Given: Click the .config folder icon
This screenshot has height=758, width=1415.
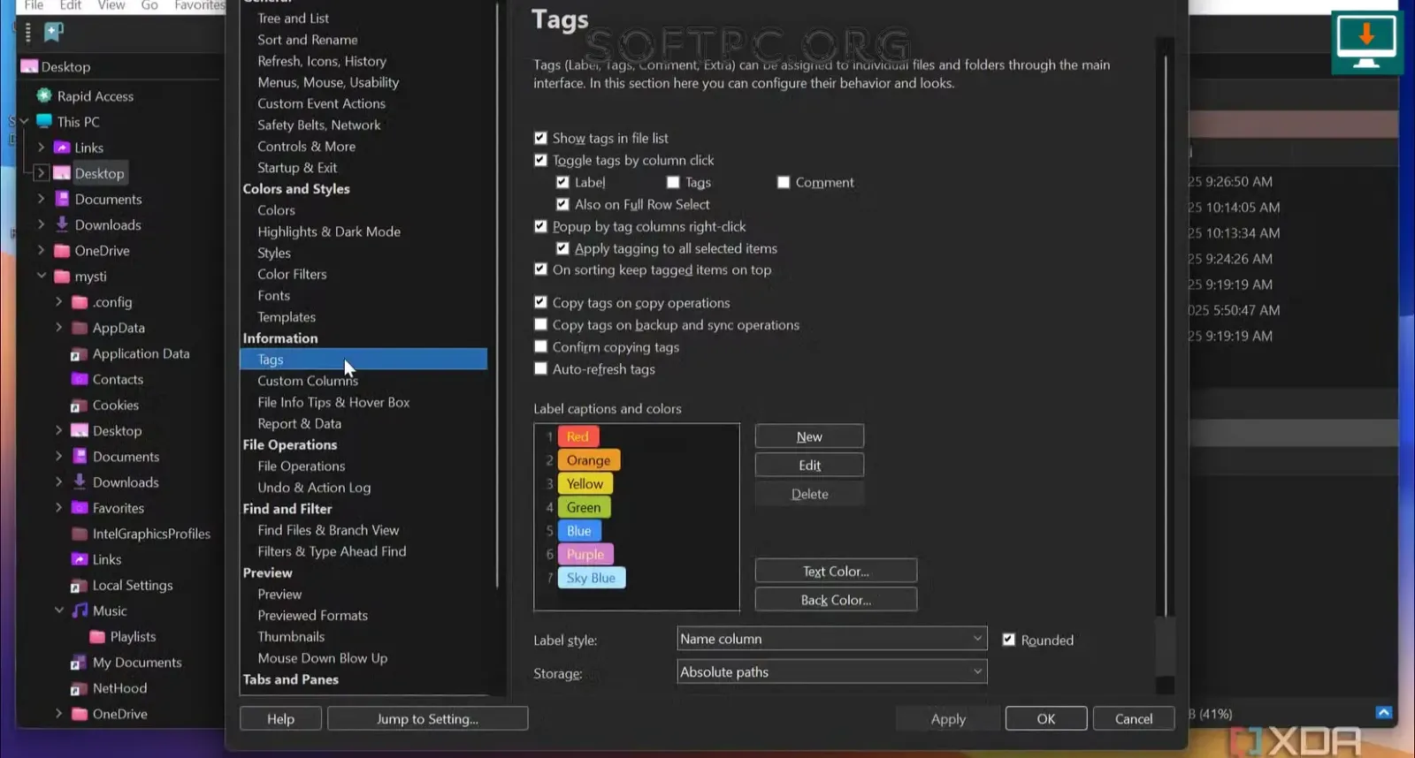Looking at the screenshot, I should (x=80, y=302).
